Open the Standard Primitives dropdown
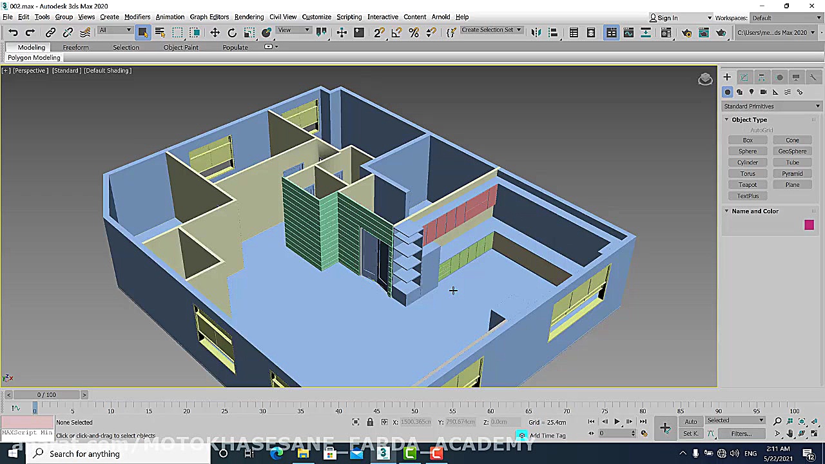Viewport: 825px width, 464px height. [x=771, y=106]
